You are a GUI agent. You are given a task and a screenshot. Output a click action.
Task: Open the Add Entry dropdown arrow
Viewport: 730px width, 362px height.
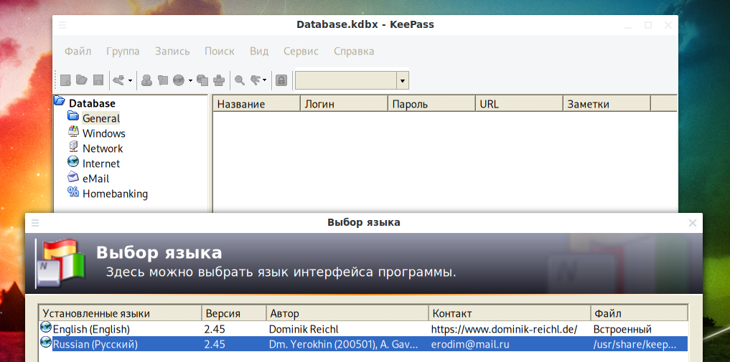(130, 81)
